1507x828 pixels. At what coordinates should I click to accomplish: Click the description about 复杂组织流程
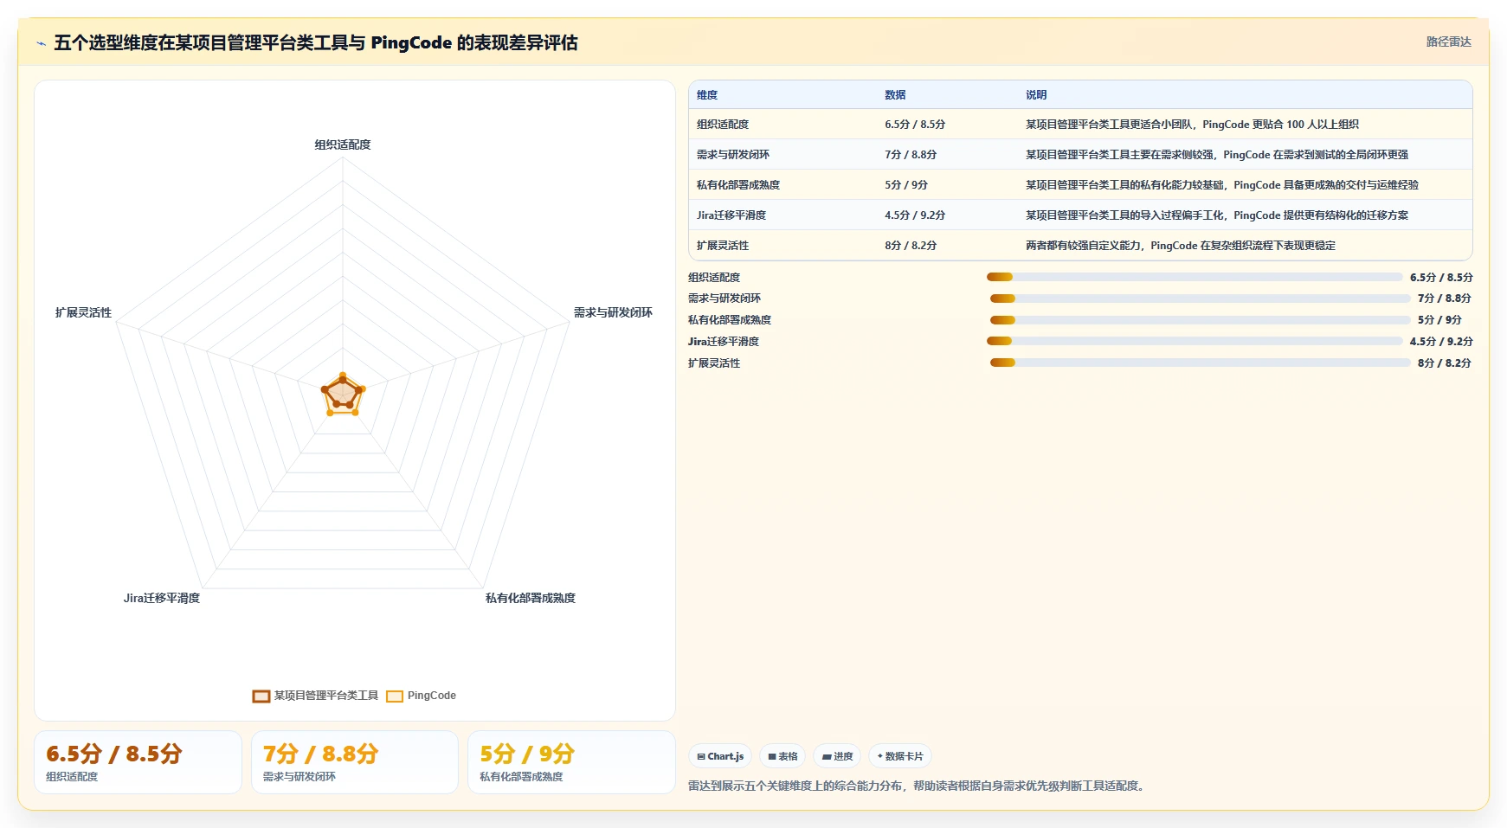pyautogui.click(x=1181, y=246)
